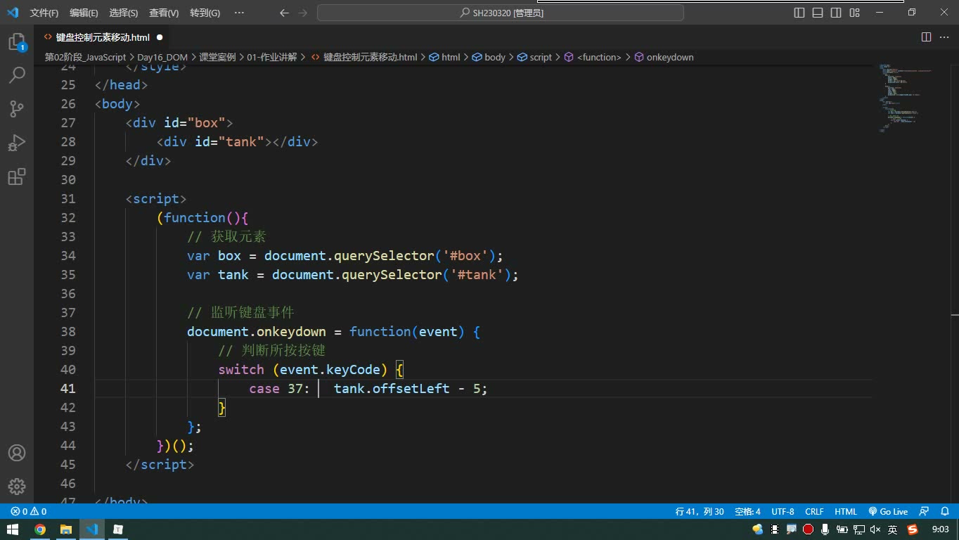Select the 键盘控制元素移动.html editor tab
Image resolution: width=959 pixels, height=540 pixels.
pyautogui.click(x=103, y=37)
